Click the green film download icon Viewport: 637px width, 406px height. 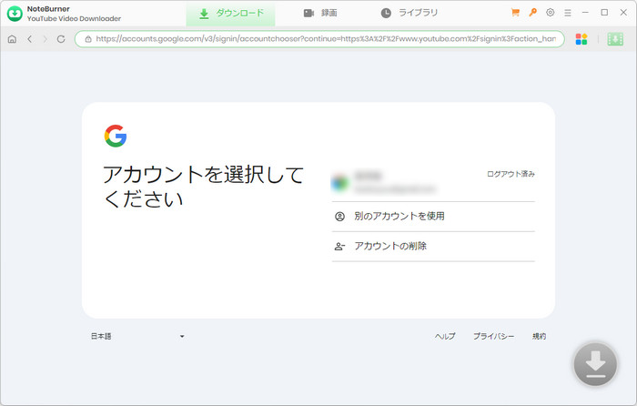(x=615, y=39)
